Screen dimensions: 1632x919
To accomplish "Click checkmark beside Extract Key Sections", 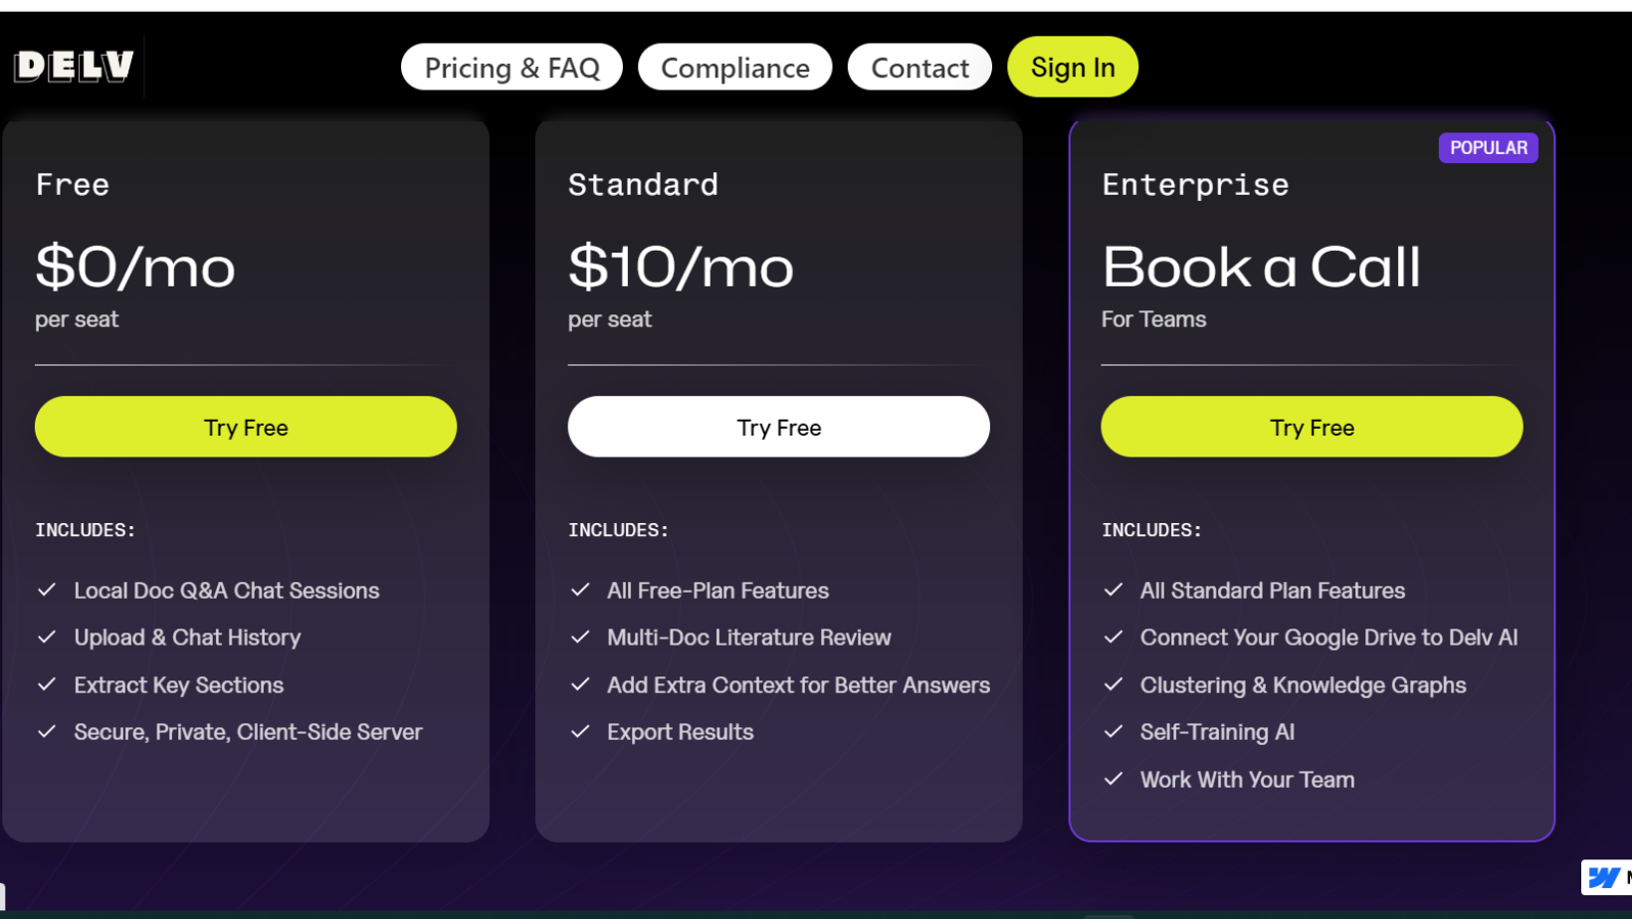I will [x=47, y=684].
